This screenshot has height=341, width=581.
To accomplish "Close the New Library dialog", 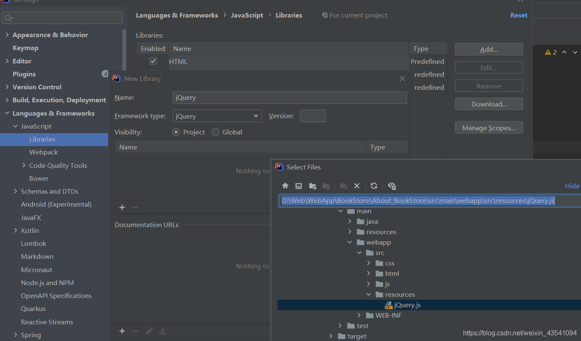I will tap(402, 78).
